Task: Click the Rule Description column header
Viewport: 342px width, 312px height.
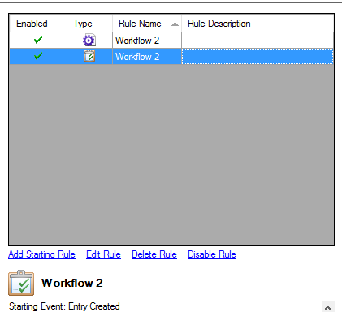Action: (x=258, y=24)
